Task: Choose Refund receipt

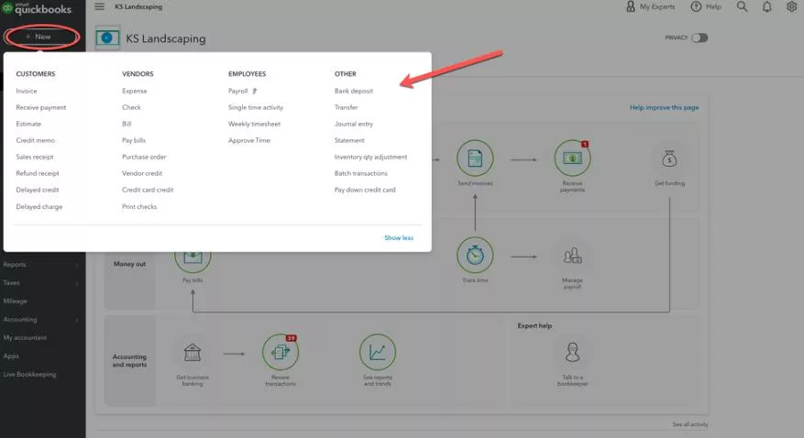Action: 38,173
